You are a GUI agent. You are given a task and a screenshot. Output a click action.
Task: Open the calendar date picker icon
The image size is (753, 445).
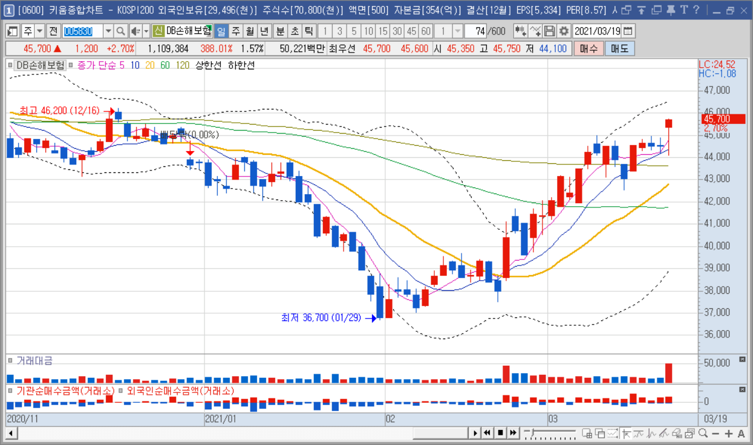pos(628,31)
